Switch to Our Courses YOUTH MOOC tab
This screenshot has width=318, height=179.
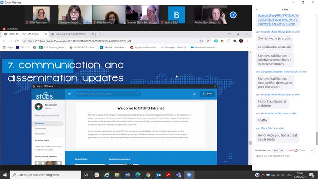(x=71, y=34)
